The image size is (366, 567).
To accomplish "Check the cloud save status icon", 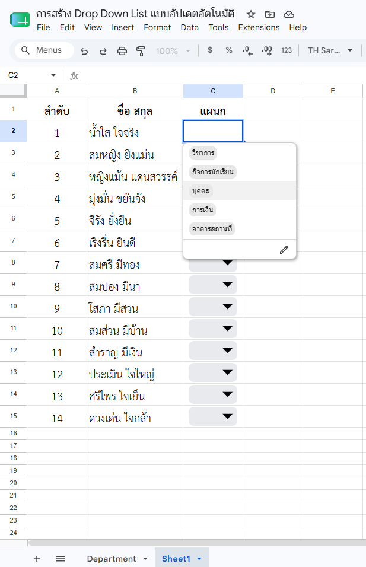I will pos(289,14).
